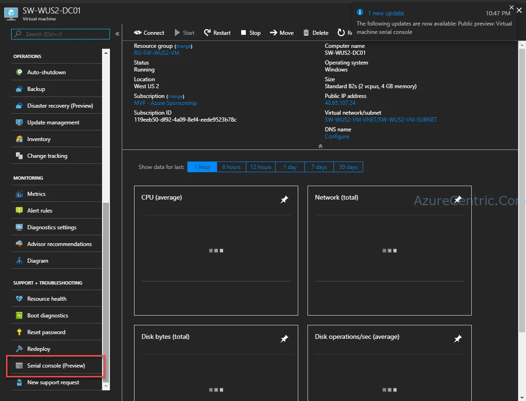Click the Alert rules icon
The width and height of the screenshot is (526, 401).
[x=19, y=210]
